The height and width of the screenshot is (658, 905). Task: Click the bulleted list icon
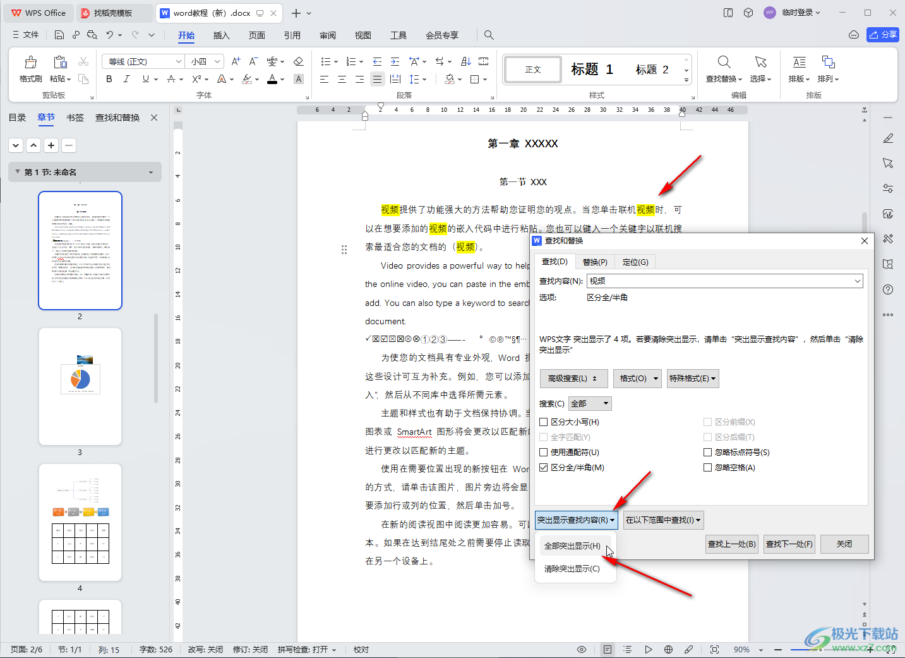click(325, 61)
